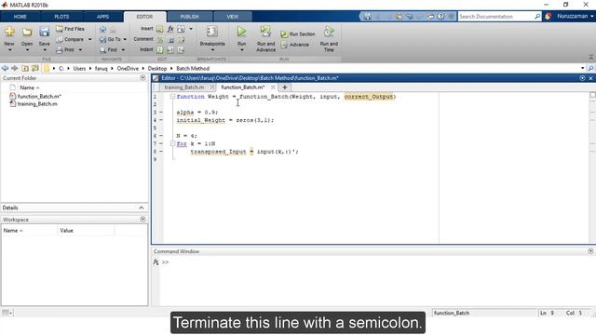The width and height of the screenshot is (596, 335).
Task: Click the Open folder icon
Action: click(x=27, y=33)
